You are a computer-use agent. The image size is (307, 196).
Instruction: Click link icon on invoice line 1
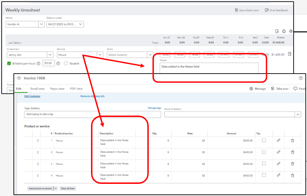[278, 140]
